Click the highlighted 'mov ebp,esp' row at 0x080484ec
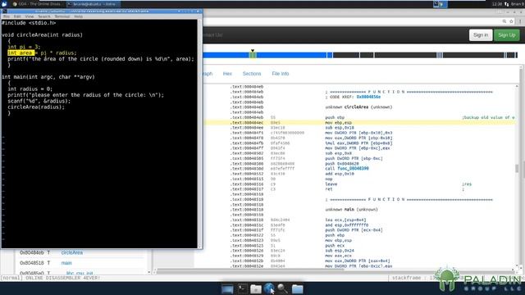Viewport: 525px width, 295px height. [360, 123]
